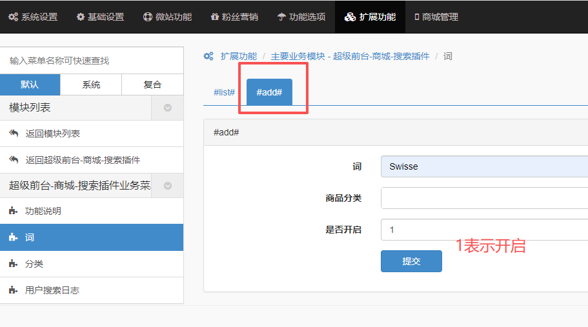
Task: Open 用户搜索日志 in the sidebar
Action: click(x=52, y=290)
